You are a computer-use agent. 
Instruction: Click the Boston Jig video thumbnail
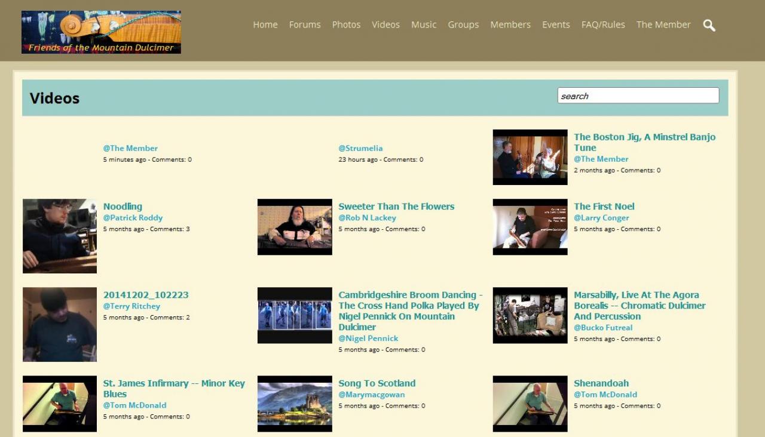530,157
